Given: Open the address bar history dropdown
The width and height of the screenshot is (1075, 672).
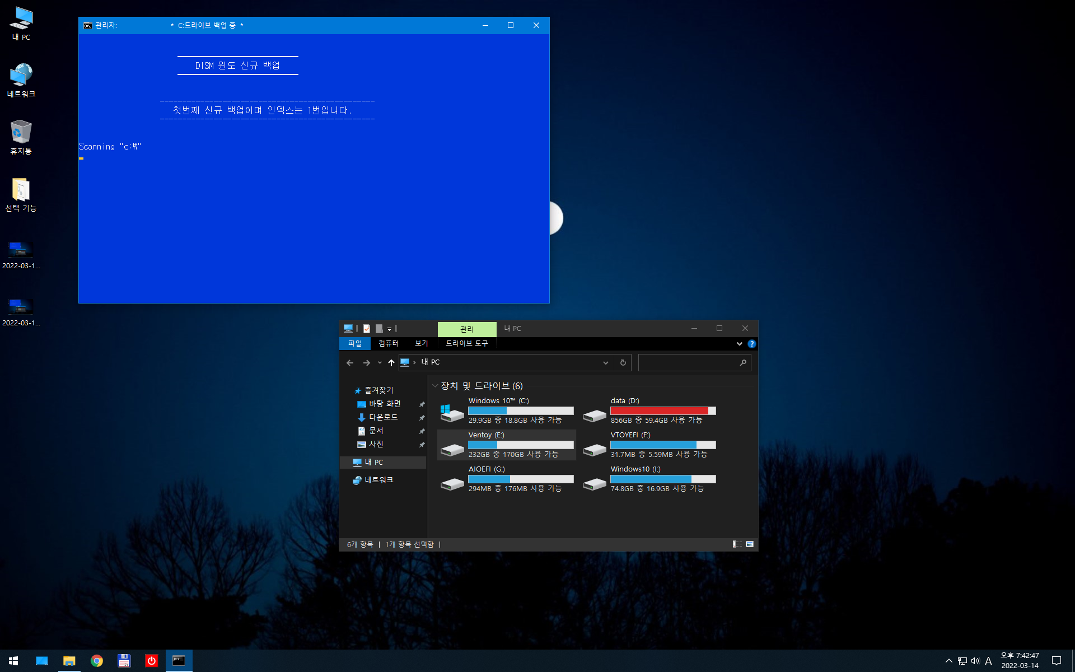Looking at the screenshot, I should pyautogui.click(x=605, y=363).
